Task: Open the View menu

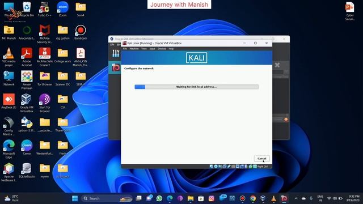Action: pos(144,49)
